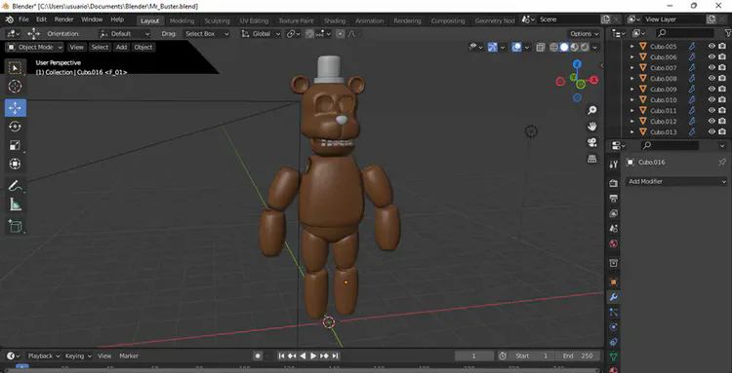Image resolution: width=732 pixels, height=373 pixels.
Task: Disable Cubo.006 in renders camera icon
Action: (722, 56)
